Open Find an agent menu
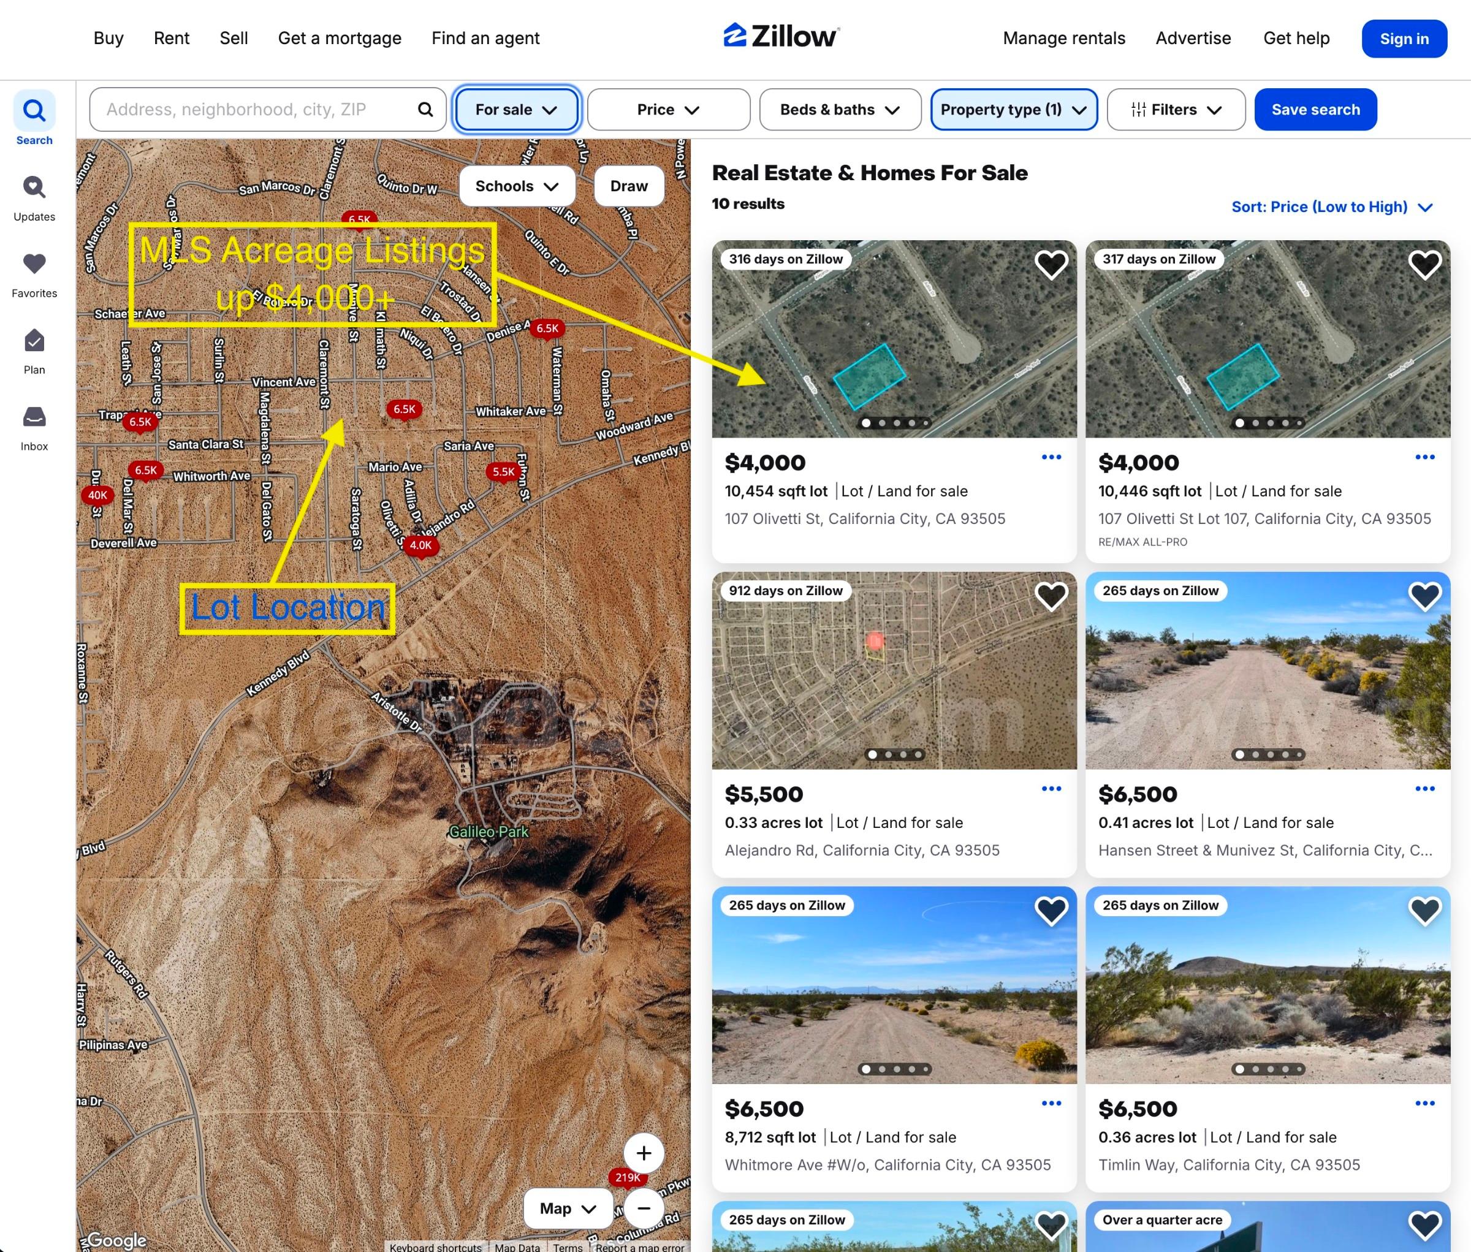This screenshot has height=1252, width=1471. tap(485, 37)
